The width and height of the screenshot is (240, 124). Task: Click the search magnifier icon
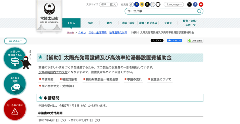pyautogui.click(x=199, y=11)
